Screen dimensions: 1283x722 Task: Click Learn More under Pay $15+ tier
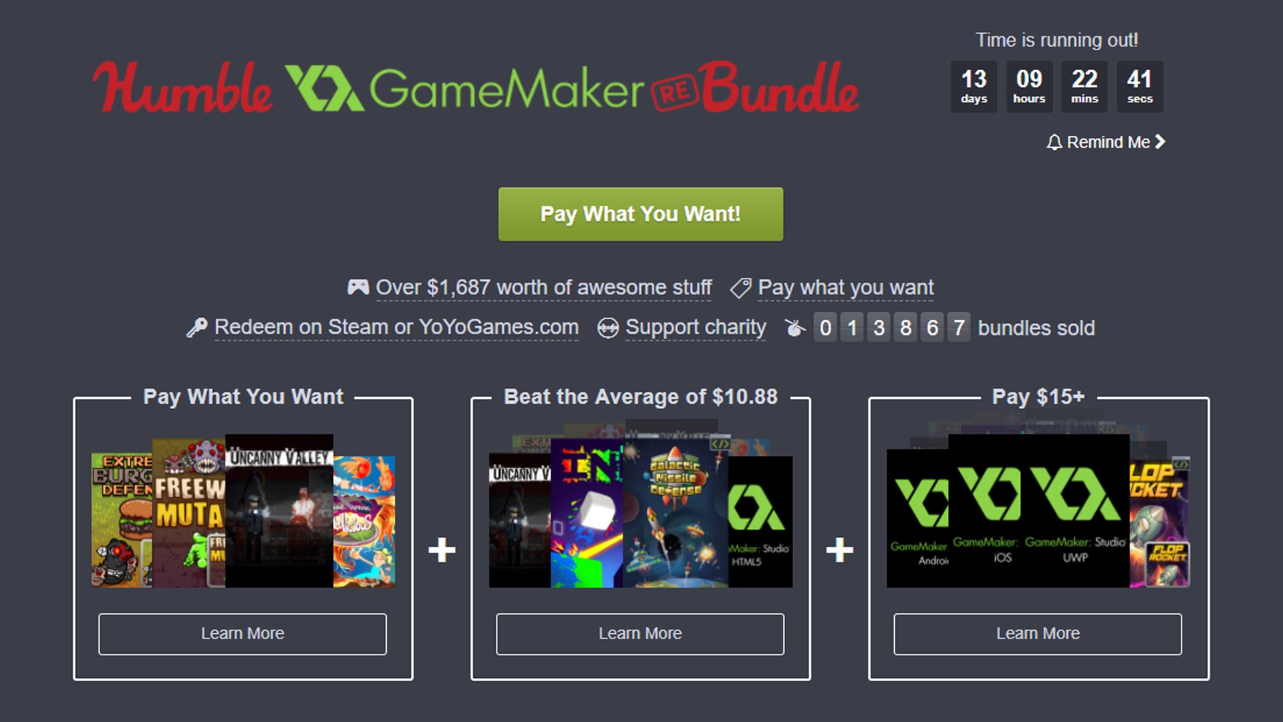(1038, 634)
